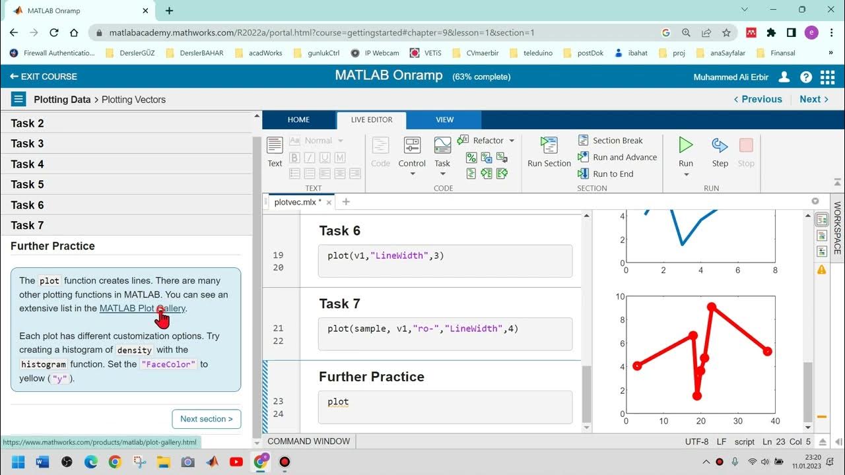The width and height of the screenshot is (845, 475).
Task: Switch to the VIEW ribbon tab
Action: pos(445,120)
